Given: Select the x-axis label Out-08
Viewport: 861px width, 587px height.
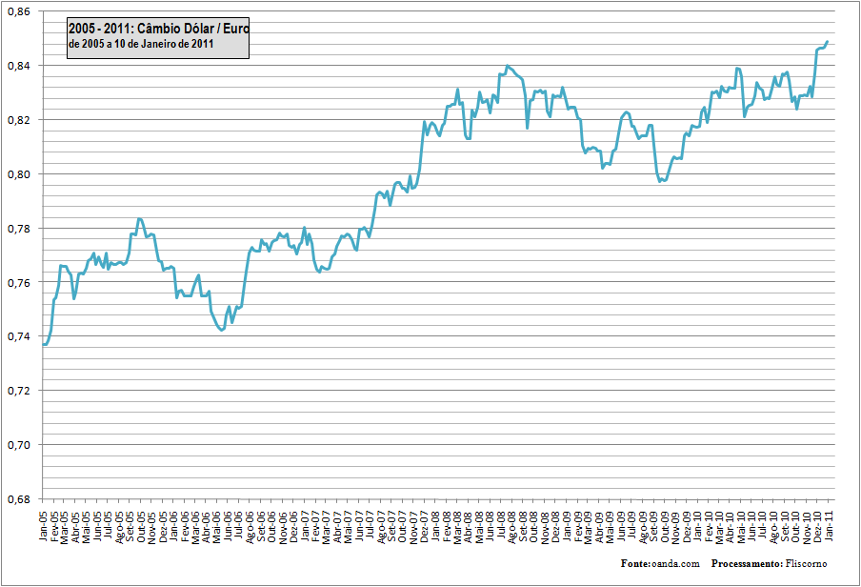Looking at the screenshot, I should pyautogui.click(x=533, y=527).
